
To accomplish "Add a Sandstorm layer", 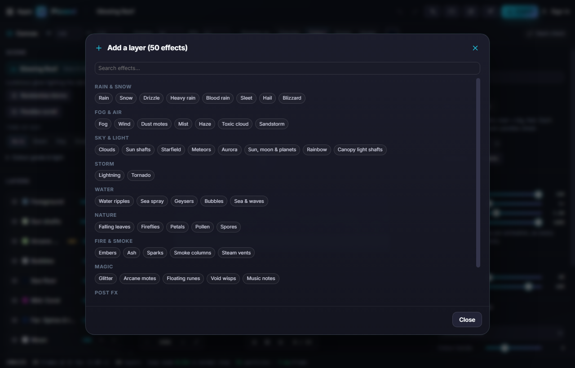I will pyautogui.click(x=272, y=124).
